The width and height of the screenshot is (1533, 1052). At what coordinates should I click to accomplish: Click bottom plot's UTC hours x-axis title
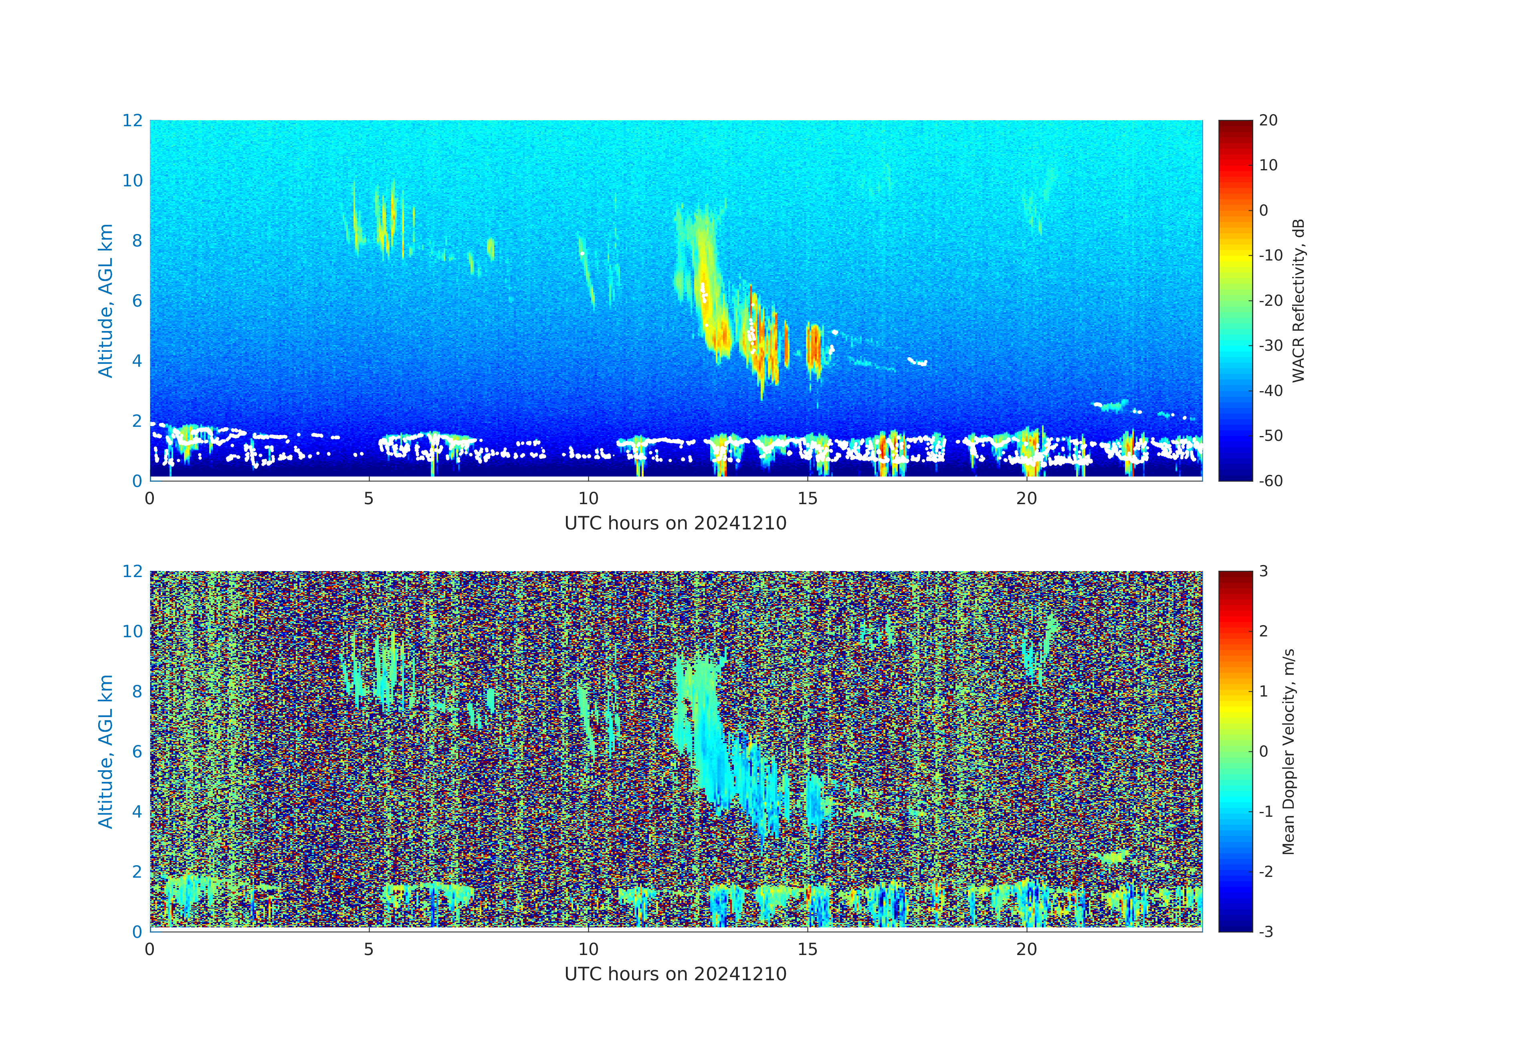point(675,973)
